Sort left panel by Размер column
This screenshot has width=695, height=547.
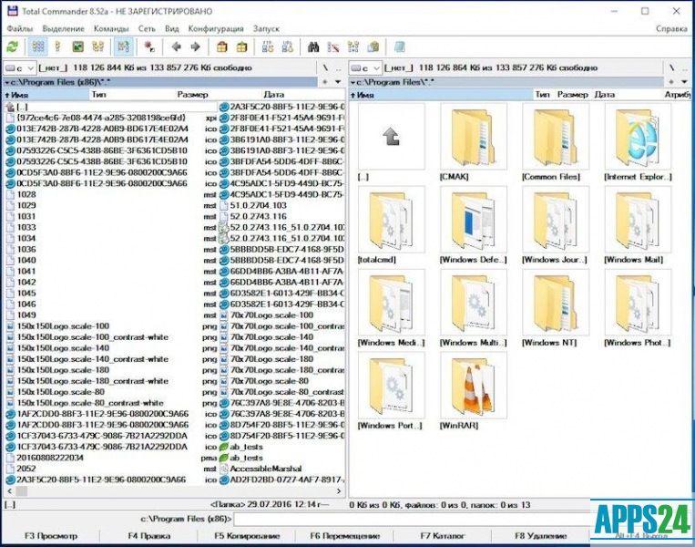point(218,95)
